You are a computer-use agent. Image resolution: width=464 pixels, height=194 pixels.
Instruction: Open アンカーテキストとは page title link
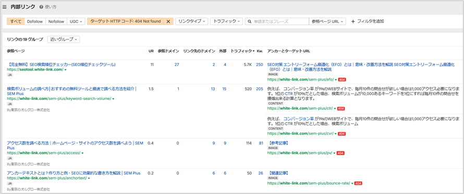point(74,173)
